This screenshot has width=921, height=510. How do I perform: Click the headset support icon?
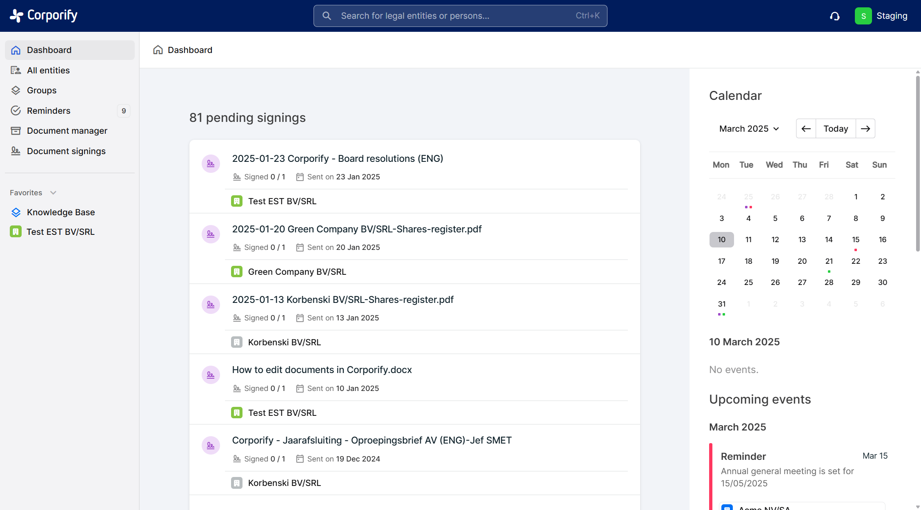[834, 16]
